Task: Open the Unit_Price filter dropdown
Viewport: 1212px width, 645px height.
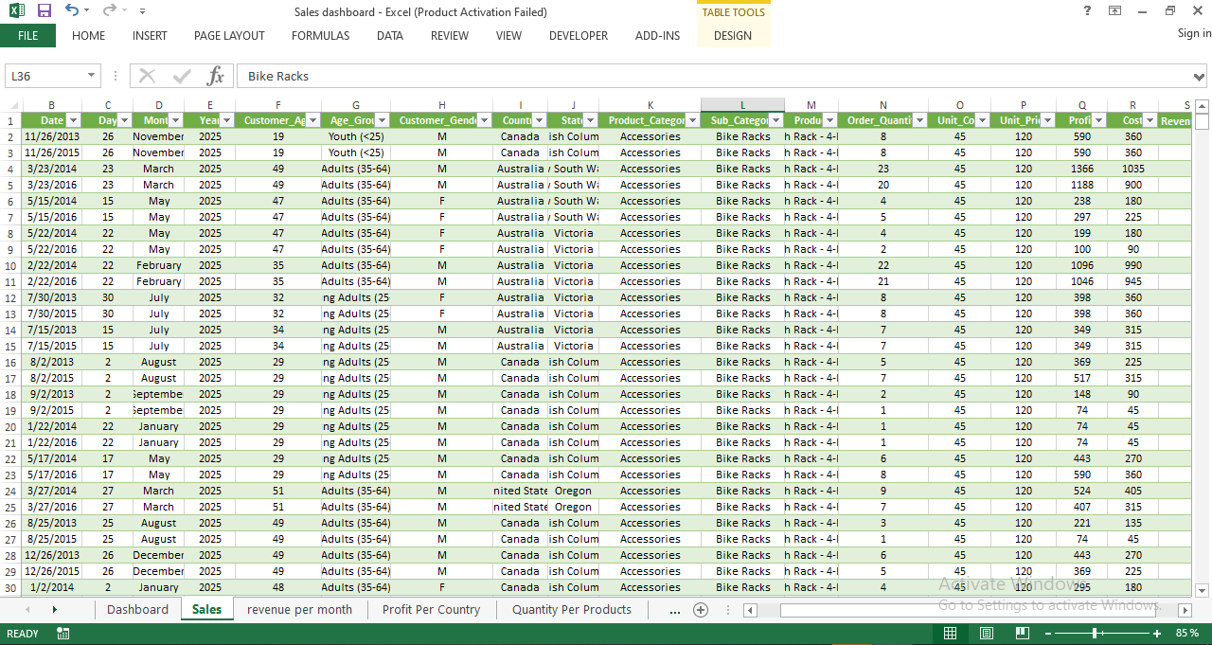Action: coord(1047,120)
